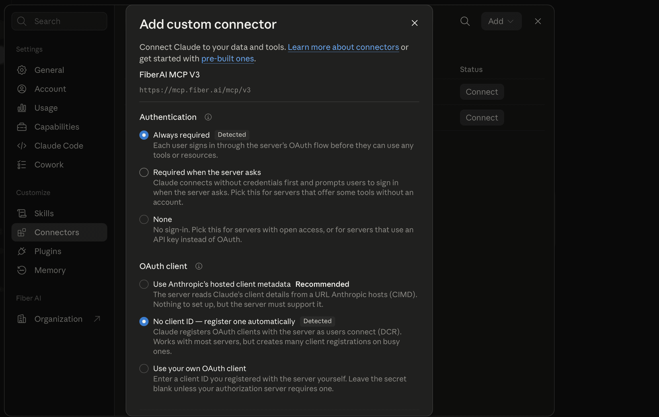The image size is (659, 417).
Task: Click the Detected badge beside No client ID
Action: coord(317,321)
